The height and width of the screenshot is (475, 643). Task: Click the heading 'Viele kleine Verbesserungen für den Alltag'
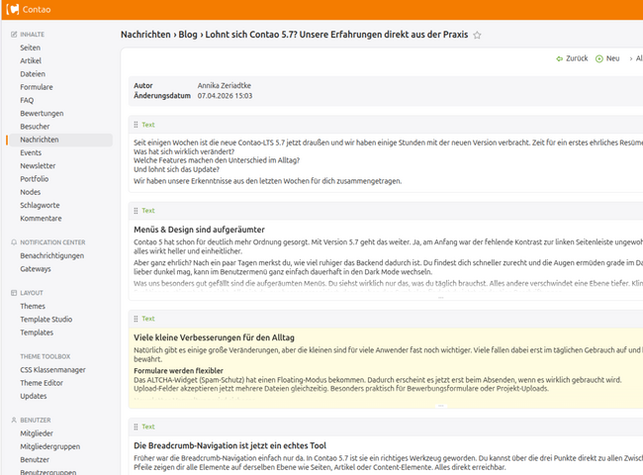pyautogui.click(x=214, y=337)
